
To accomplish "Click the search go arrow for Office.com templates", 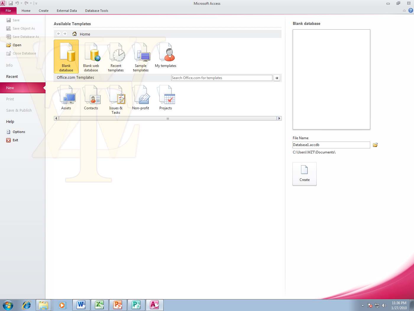I will [x=277, y=78].
